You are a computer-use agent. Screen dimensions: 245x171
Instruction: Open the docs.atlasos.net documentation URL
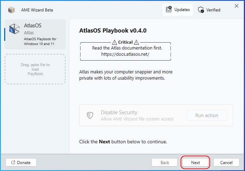125,54
